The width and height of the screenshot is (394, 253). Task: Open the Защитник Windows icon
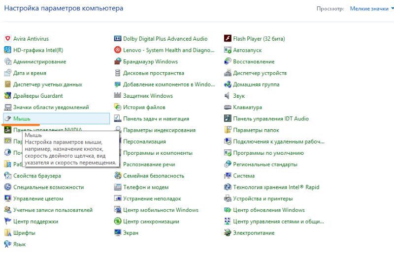(x=118, y=96)
